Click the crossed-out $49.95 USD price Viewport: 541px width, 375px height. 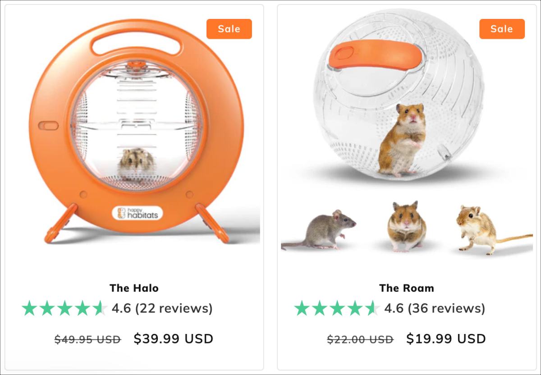[87, 339]
